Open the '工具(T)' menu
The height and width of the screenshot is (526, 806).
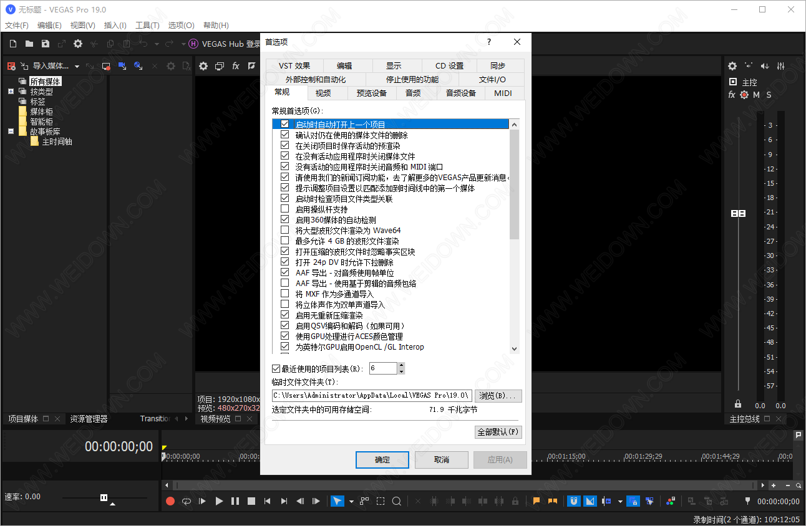tap(147, 26)
